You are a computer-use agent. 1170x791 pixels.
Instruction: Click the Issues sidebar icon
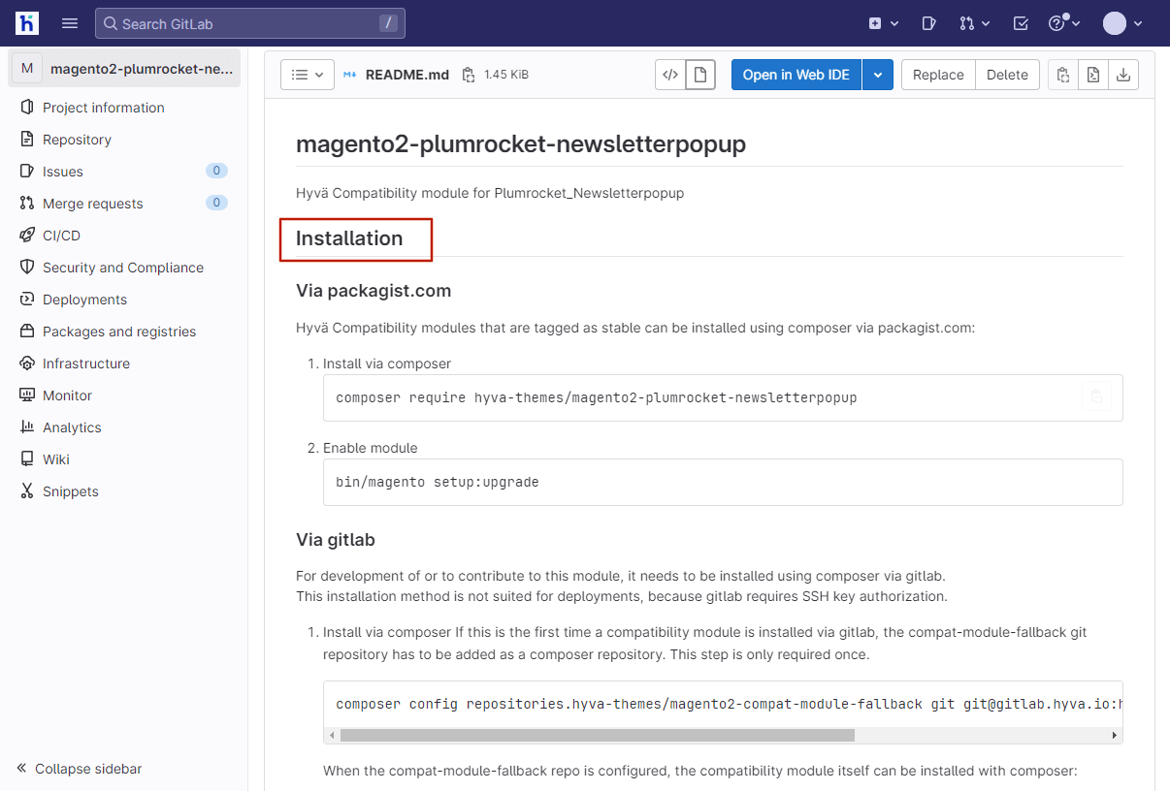pyautogui.click(x=27, y=172)
